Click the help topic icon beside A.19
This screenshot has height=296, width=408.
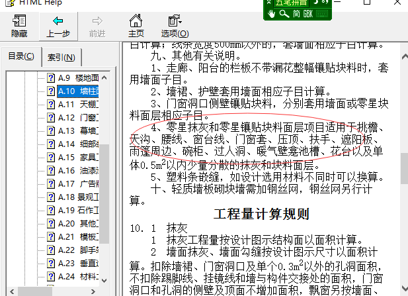tap(51, 210)
